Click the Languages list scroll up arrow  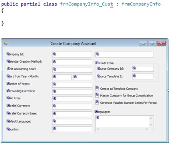pyautogui.click(x=151, y=118)
